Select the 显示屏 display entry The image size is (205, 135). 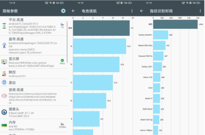tap(34, 62)
